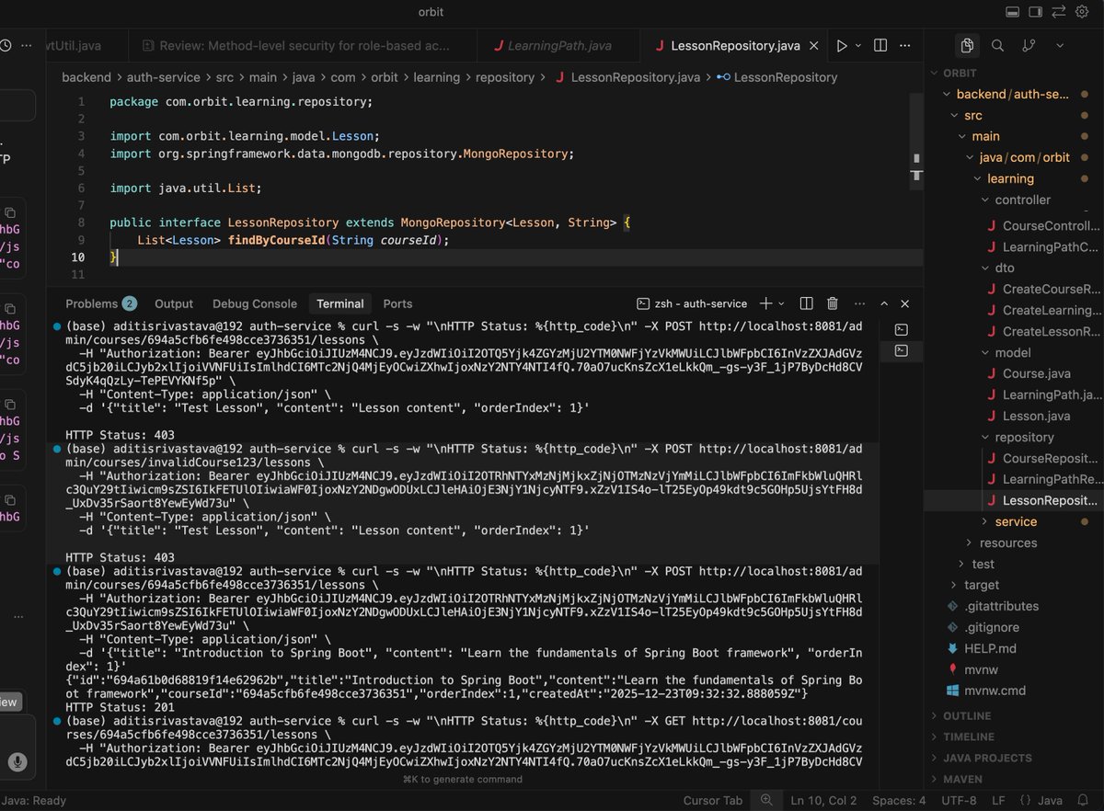Click Cursor Tab in status bar
Viewport: 1104px width, 811px height.
point(713,800)
